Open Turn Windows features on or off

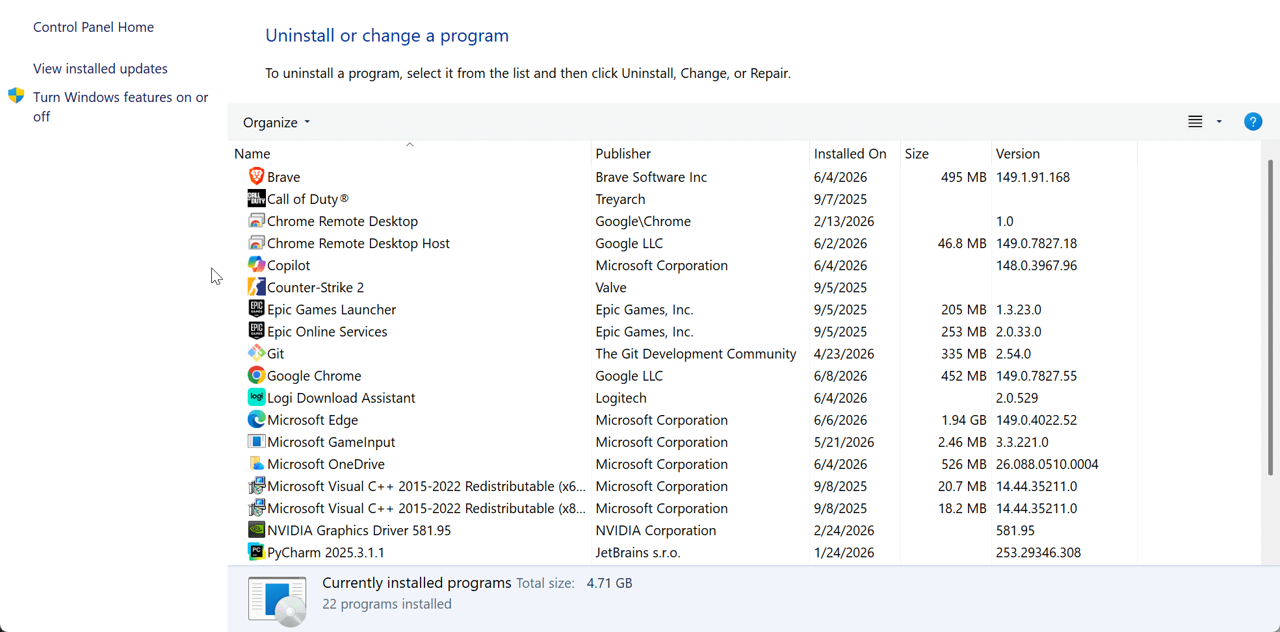120,107
